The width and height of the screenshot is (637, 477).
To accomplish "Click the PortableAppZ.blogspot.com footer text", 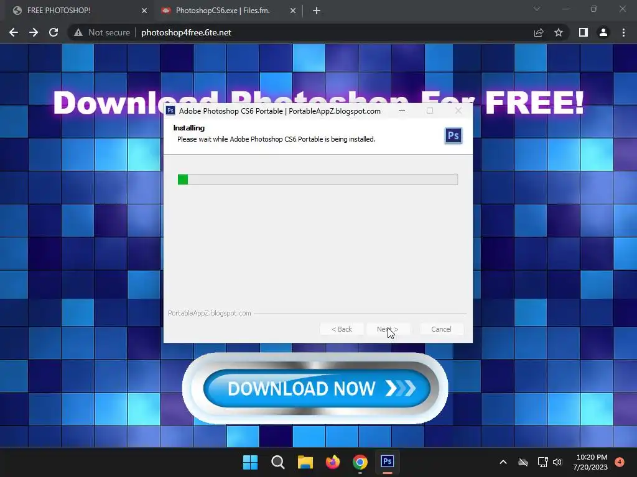I will pyautogui.click(x=210, y=313).
